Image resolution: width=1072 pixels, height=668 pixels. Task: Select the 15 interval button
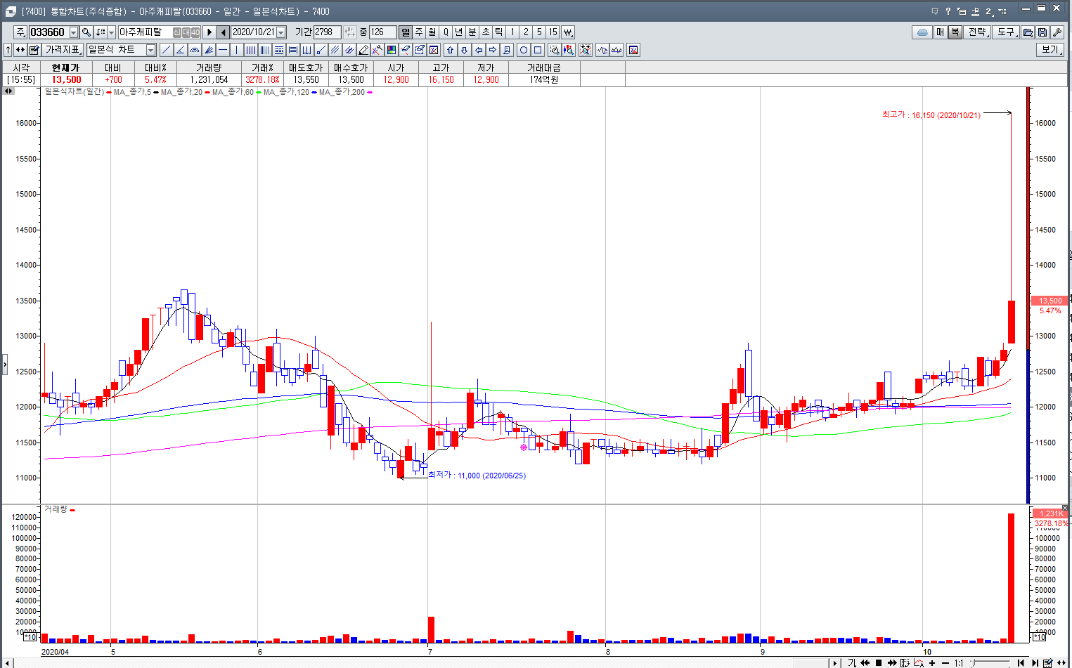click(553, 32)
